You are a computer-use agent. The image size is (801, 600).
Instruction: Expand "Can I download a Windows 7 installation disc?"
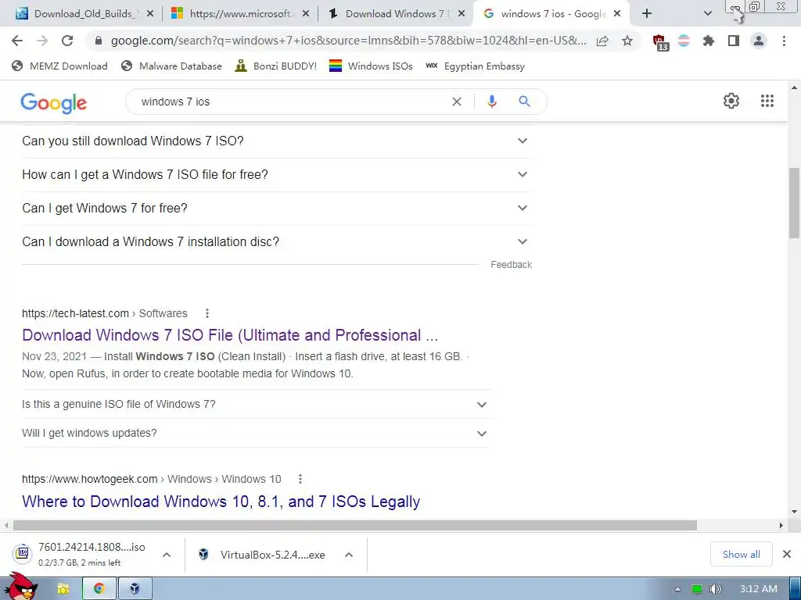click(x=276, y=242)
